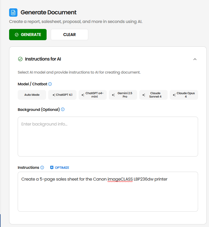209x227 pixels.
Task: Open the info tooltip next to Model / Chatbot
Action: pyautogui.click(x=50, y=84)
